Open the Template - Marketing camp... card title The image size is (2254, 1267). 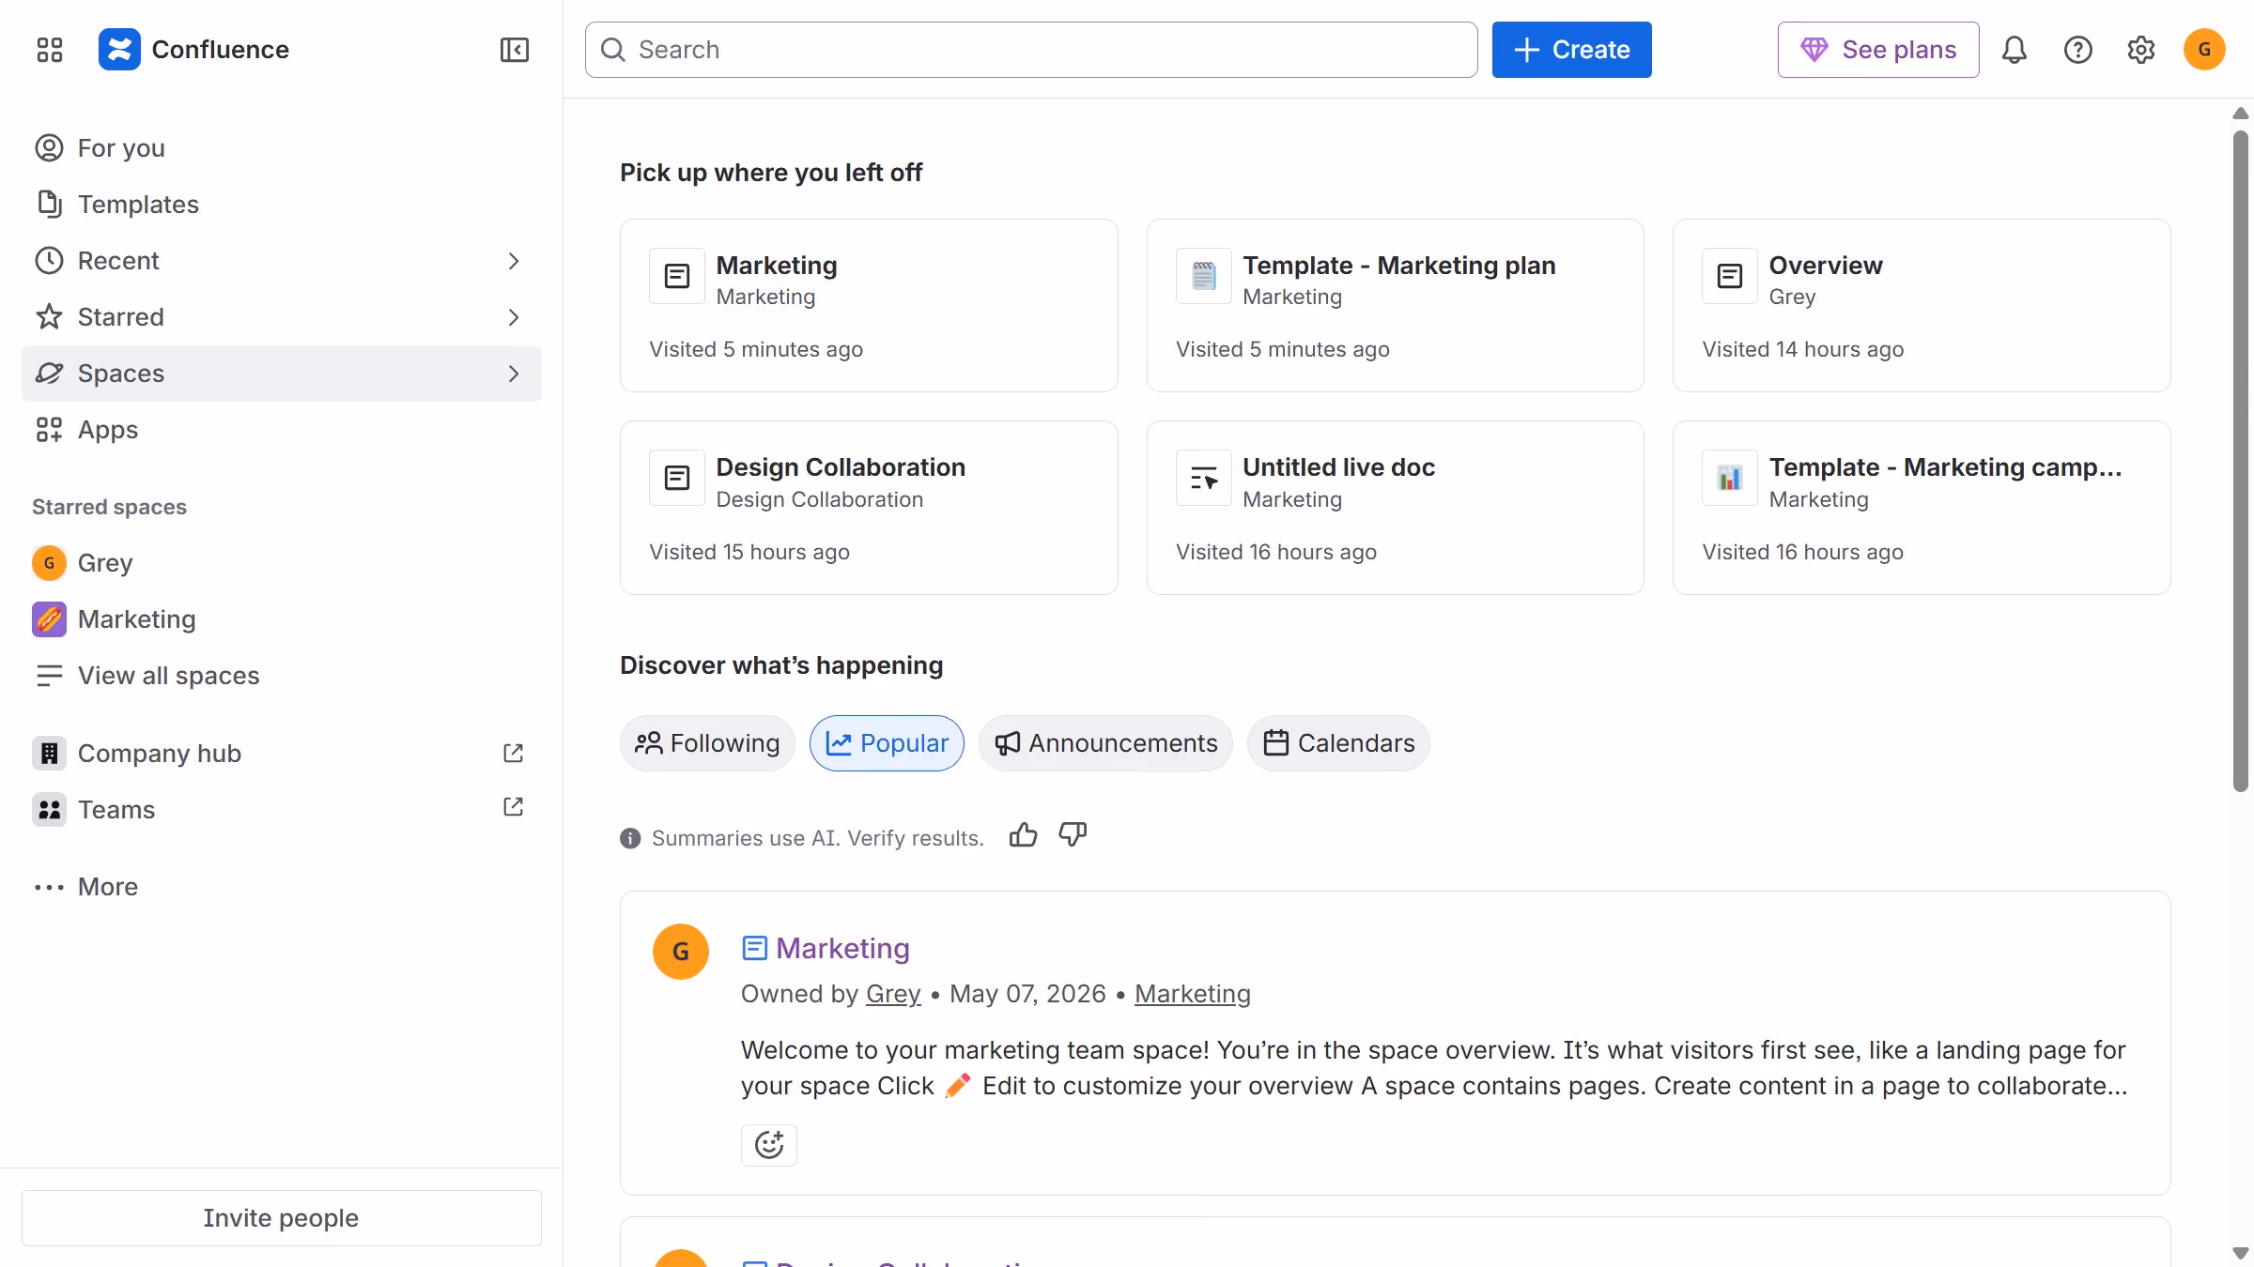[1945, 467]
